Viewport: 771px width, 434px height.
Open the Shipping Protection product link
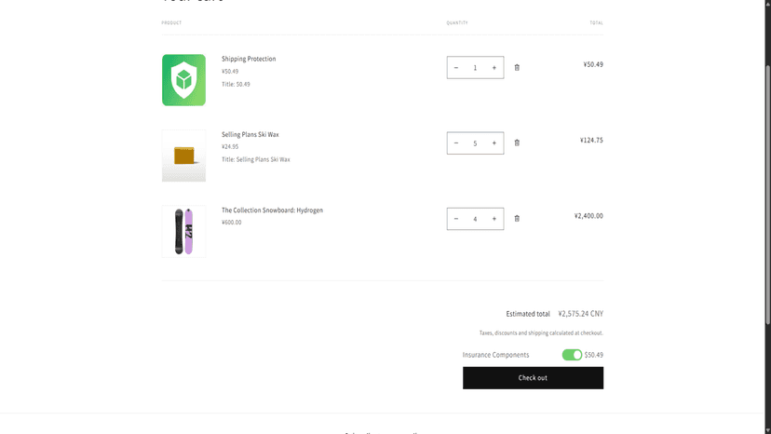249,59
